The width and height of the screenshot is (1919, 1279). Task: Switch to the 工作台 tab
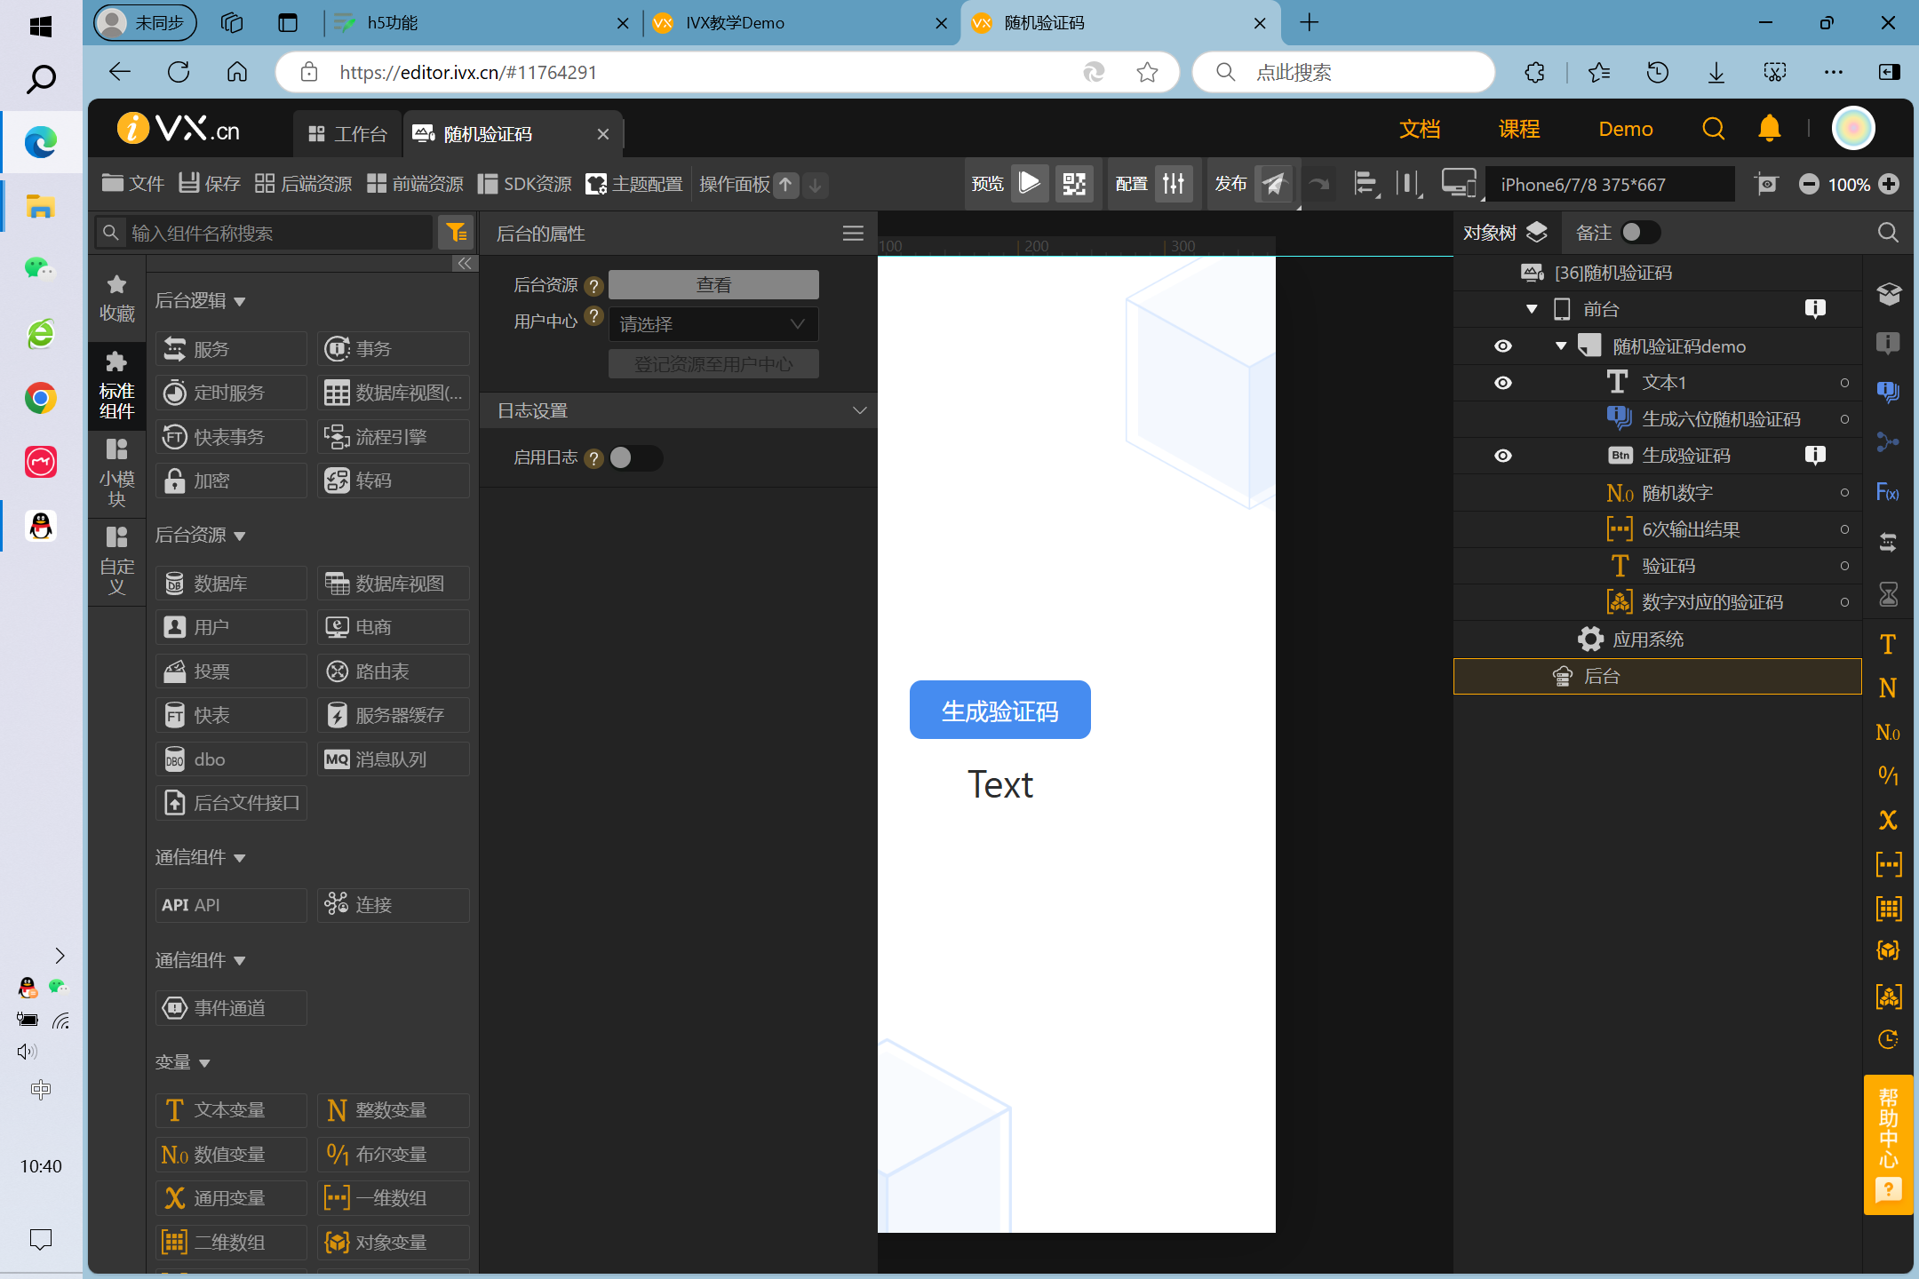[x=347, y=134]
